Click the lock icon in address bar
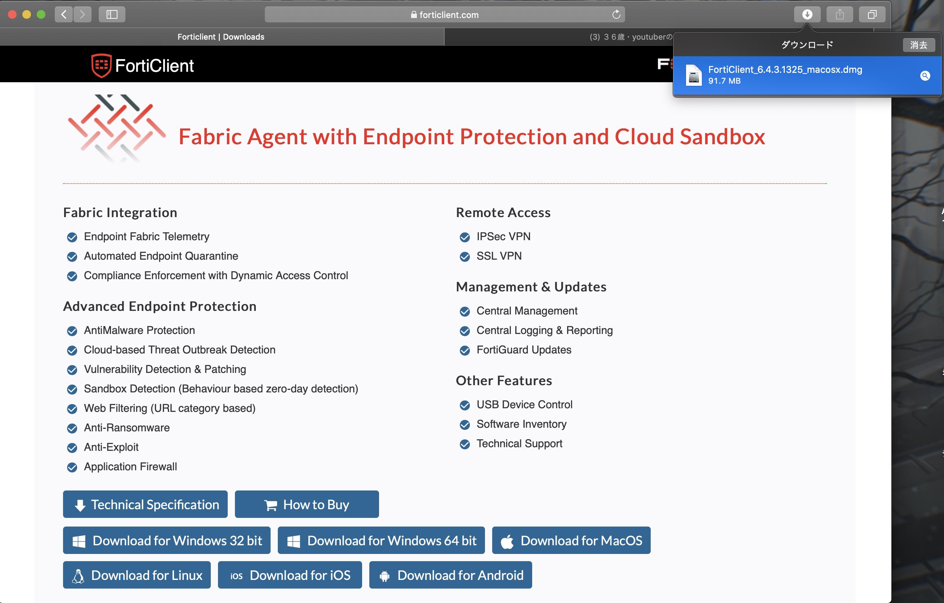Viewport: 944px width, 603px height. tap(414, 14)
